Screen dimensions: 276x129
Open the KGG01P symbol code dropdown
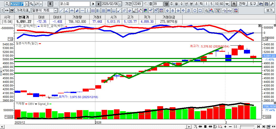(x=27, y=4)
